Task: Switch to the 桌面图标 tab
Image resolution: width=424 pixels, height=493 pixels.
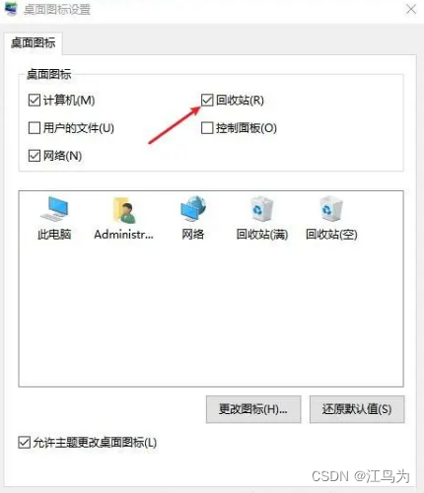Action: (34, 43)
